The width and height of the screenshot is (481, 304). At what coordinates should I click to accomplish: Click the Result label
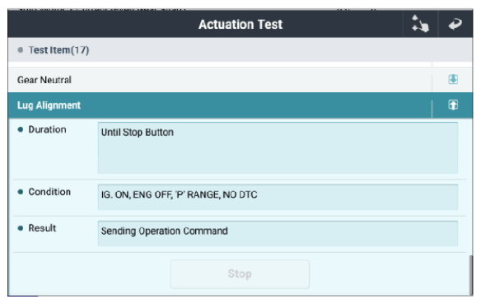[42, 228]
